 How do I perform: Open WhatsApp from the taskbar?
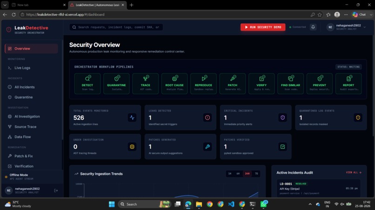[264, 204]
